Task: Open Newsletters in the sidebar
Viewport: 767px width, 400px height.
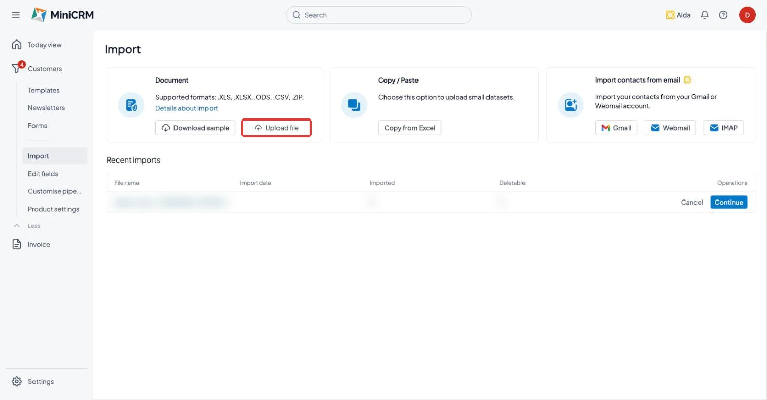Action: click(x=46, y=108)
